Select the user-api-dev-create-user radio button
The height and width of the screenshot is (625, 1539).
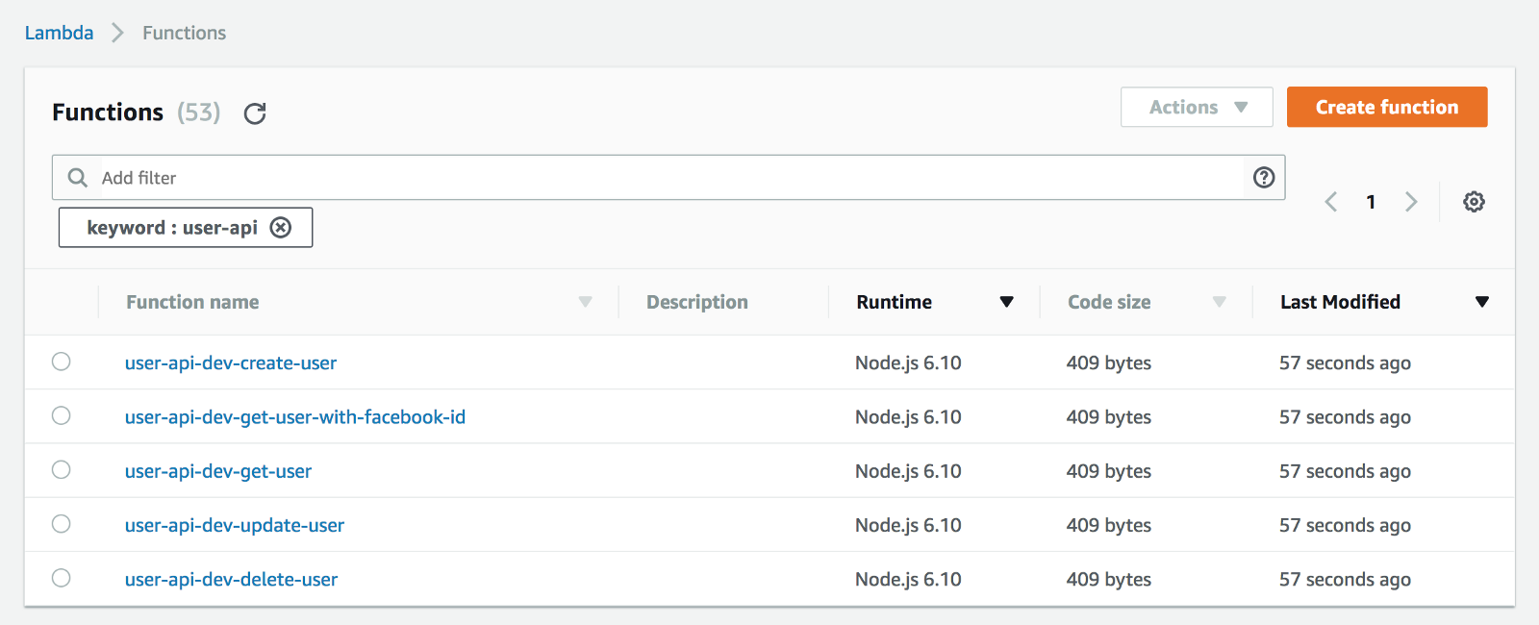coord(62,362)
